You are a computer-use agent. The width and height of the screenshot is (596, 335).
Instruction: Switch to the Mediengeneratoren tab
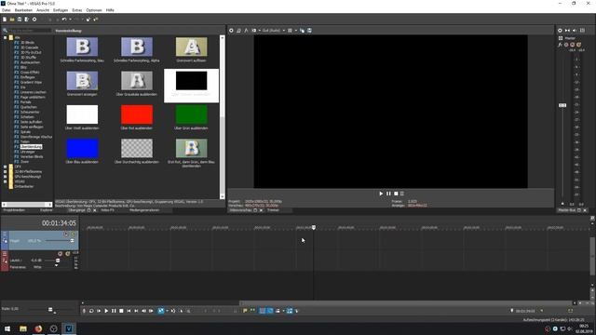pos(144,210)
